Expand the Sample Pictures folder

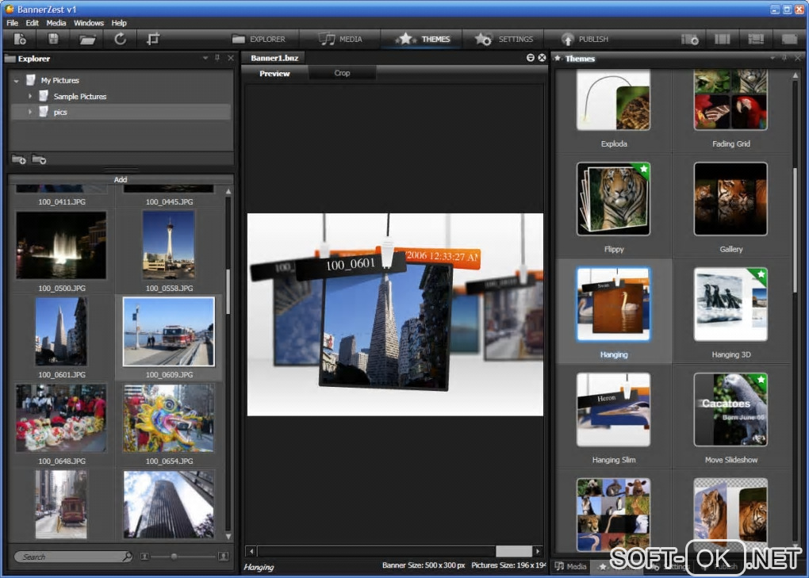point(30,97)
